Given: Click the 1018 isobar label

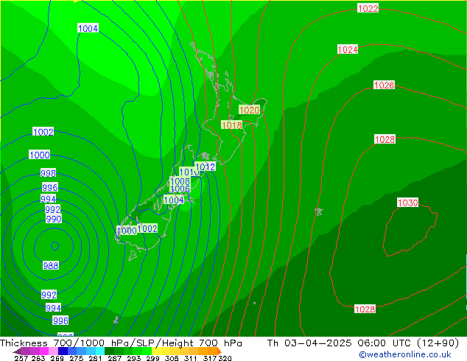Looking at the screenshot, I should 232,125.
